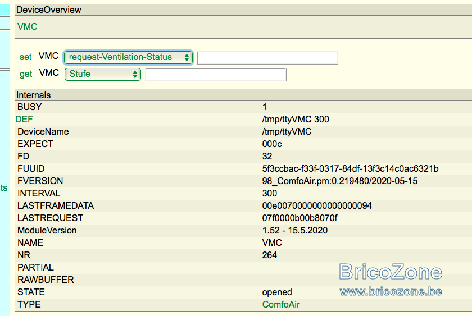Image resolution: width=472 pixels, height=316 pixels.
Task: Click the green set link
Action: point(26,57)
